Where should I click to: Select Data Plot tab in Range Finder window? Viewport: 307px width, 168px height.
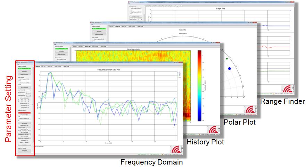pyautogui.click(x=149, y=6)
